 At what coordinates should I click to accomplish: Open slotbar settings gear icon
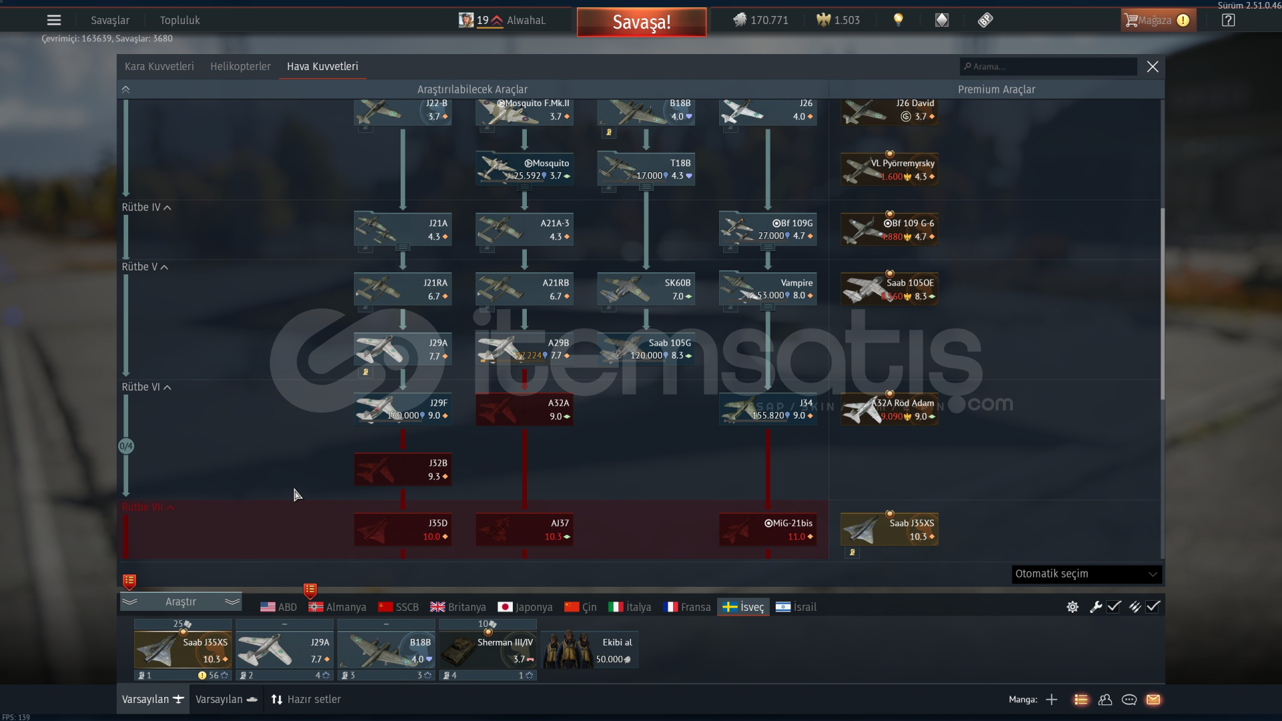tap(1072, 607)
